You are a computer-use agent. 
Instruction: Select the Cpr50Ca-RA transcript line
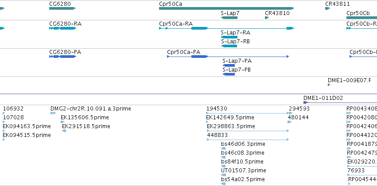[x=226, y=28]
